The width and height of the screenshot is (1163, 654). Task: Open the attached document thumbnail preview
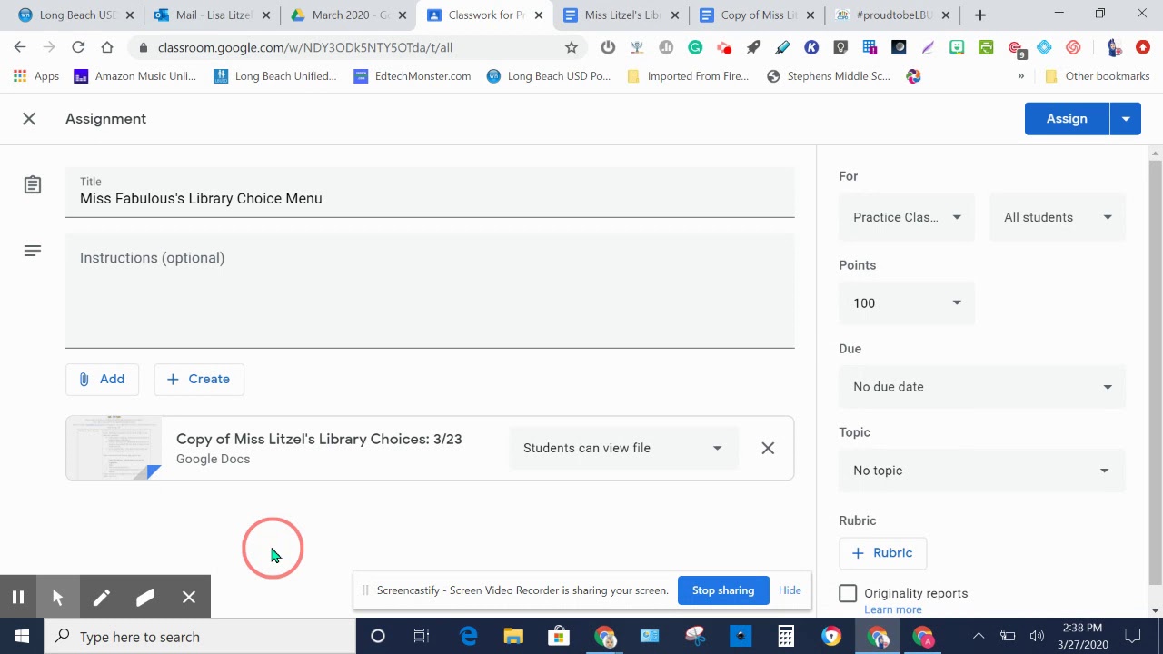[x=114, y=448]
